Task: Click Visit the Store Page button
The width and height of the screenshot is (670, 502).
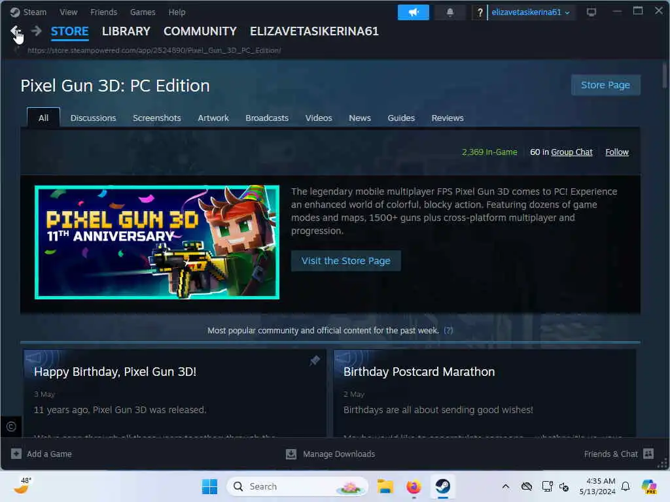Action: coord(345,260)
